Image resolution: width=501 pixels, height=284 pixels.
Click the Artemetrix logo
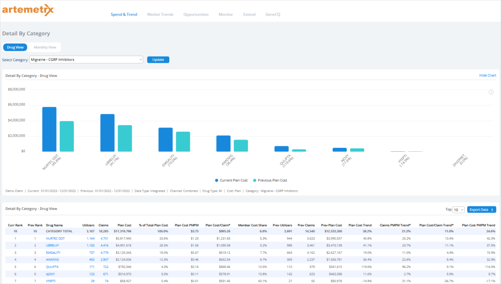(x=28, y=11)
